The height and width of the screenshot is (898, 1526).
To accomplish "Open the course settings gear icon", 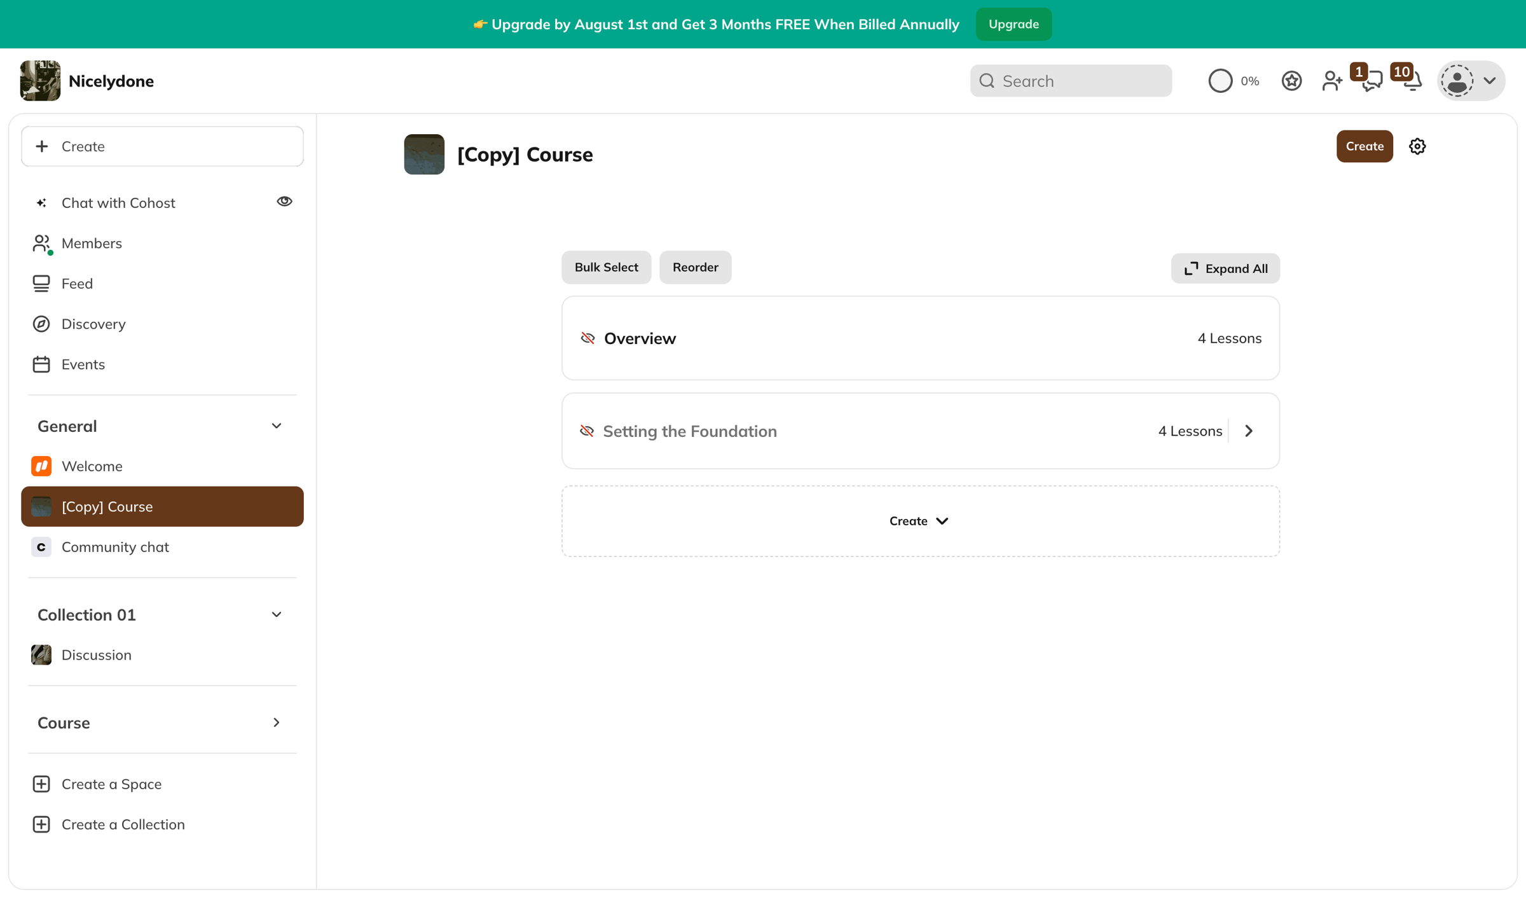I will (1417, 146).
